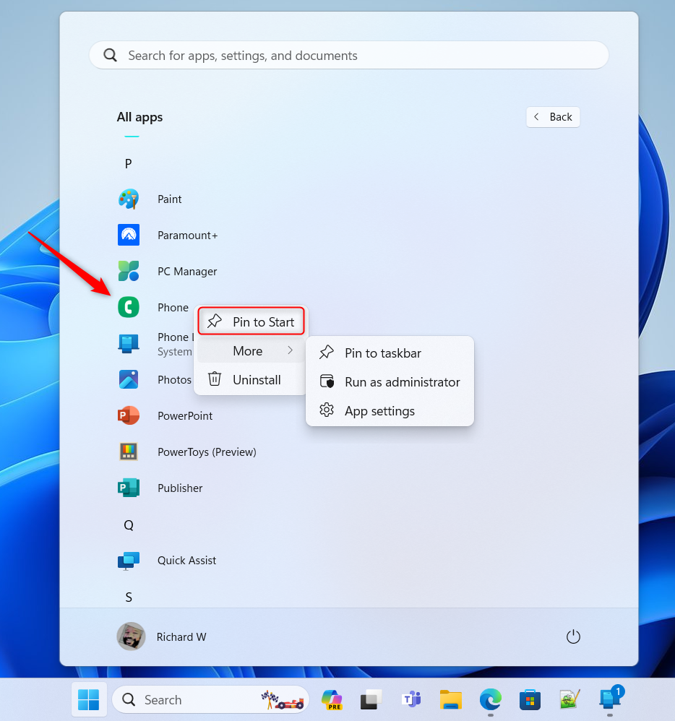Viewport: 675px width, 721px height.
Task: Open the Paint app icon
Action: coord(129,199)
